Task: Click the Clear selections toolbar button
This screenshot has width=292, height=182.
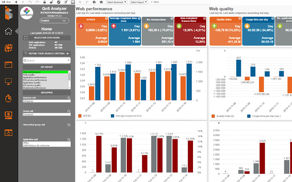Action: [6, 2]
